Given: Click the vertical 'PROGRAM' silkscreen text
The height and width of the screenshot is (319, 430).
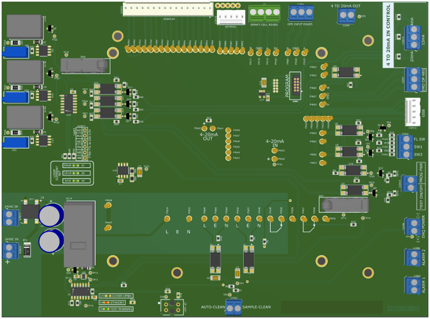Looking at the screenshot, I should pos(287,86).
